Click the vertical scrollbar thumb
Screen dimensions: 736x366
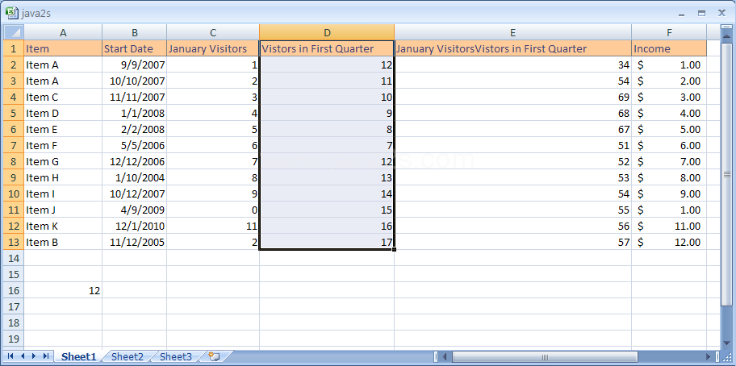click(x=726, y=174)
